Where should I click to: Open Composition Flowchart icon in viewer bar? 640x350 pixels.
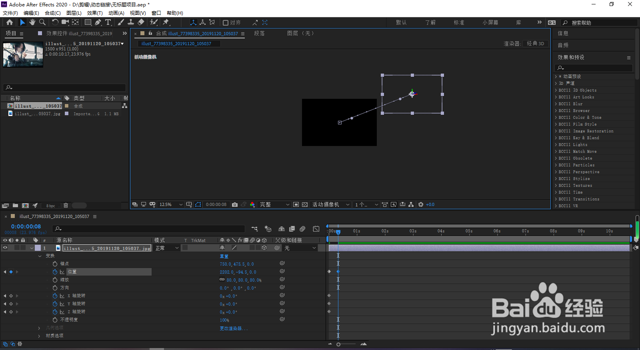click(x=411, y=204)
